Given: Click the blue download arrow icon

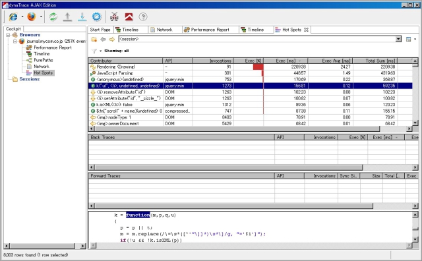Looking at the screenshot, I should [82, 16].
